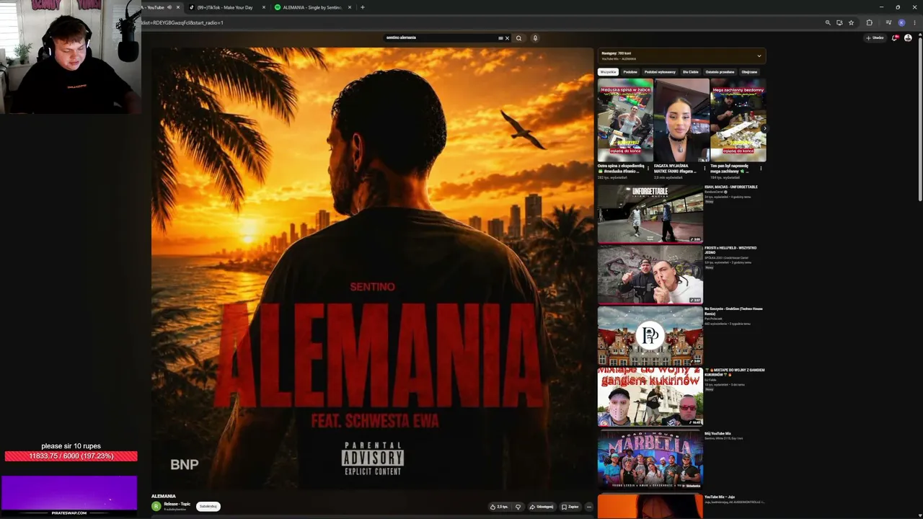This screenshot has width=923, height=519.
Task: Open the browser three-dot menu
Action: point(914,22)
